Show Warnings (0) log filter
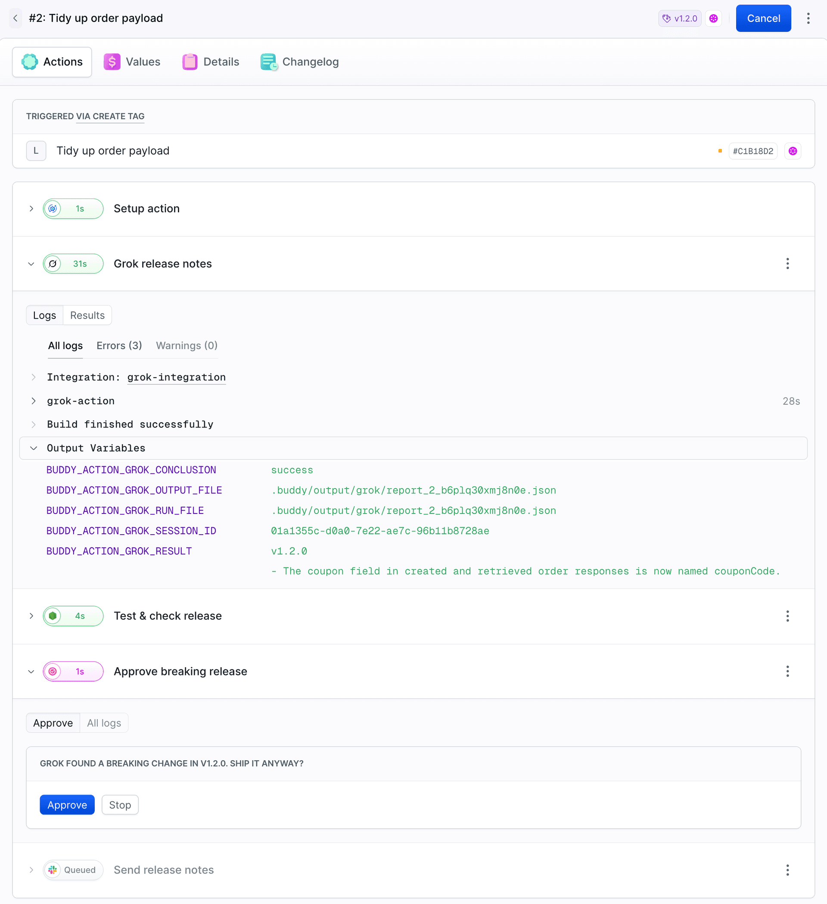This screenshot has height=904, width=827. (x=187, y=346)
